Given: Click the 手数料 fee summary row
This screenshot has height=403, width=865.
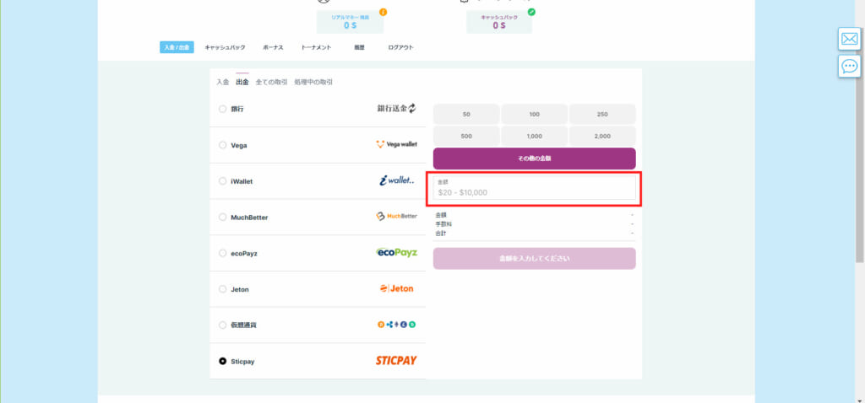Looking at the screenshot, I should tap(535, 224).
